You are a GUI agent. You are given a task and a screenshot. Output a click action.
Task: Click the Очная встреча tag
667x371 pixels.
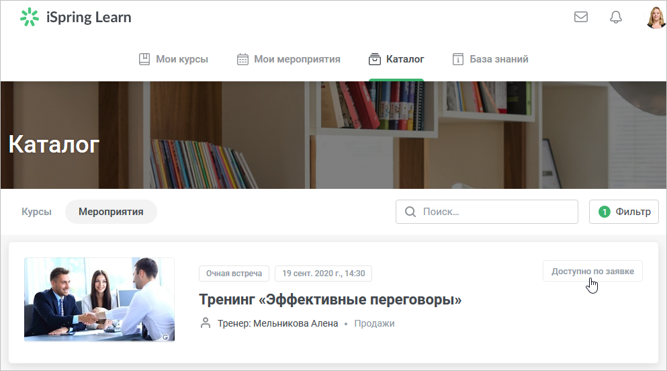coord(234,273)
